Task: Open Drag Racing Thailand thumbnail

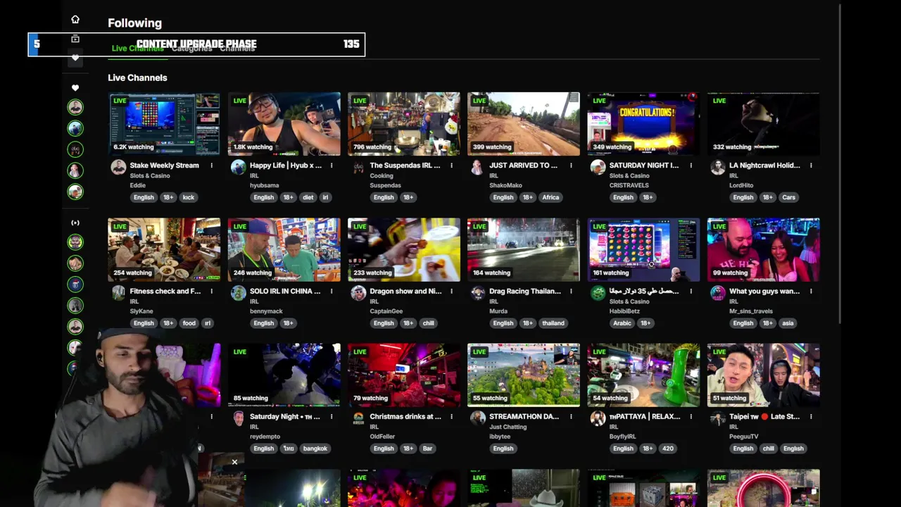Action: 524,249
